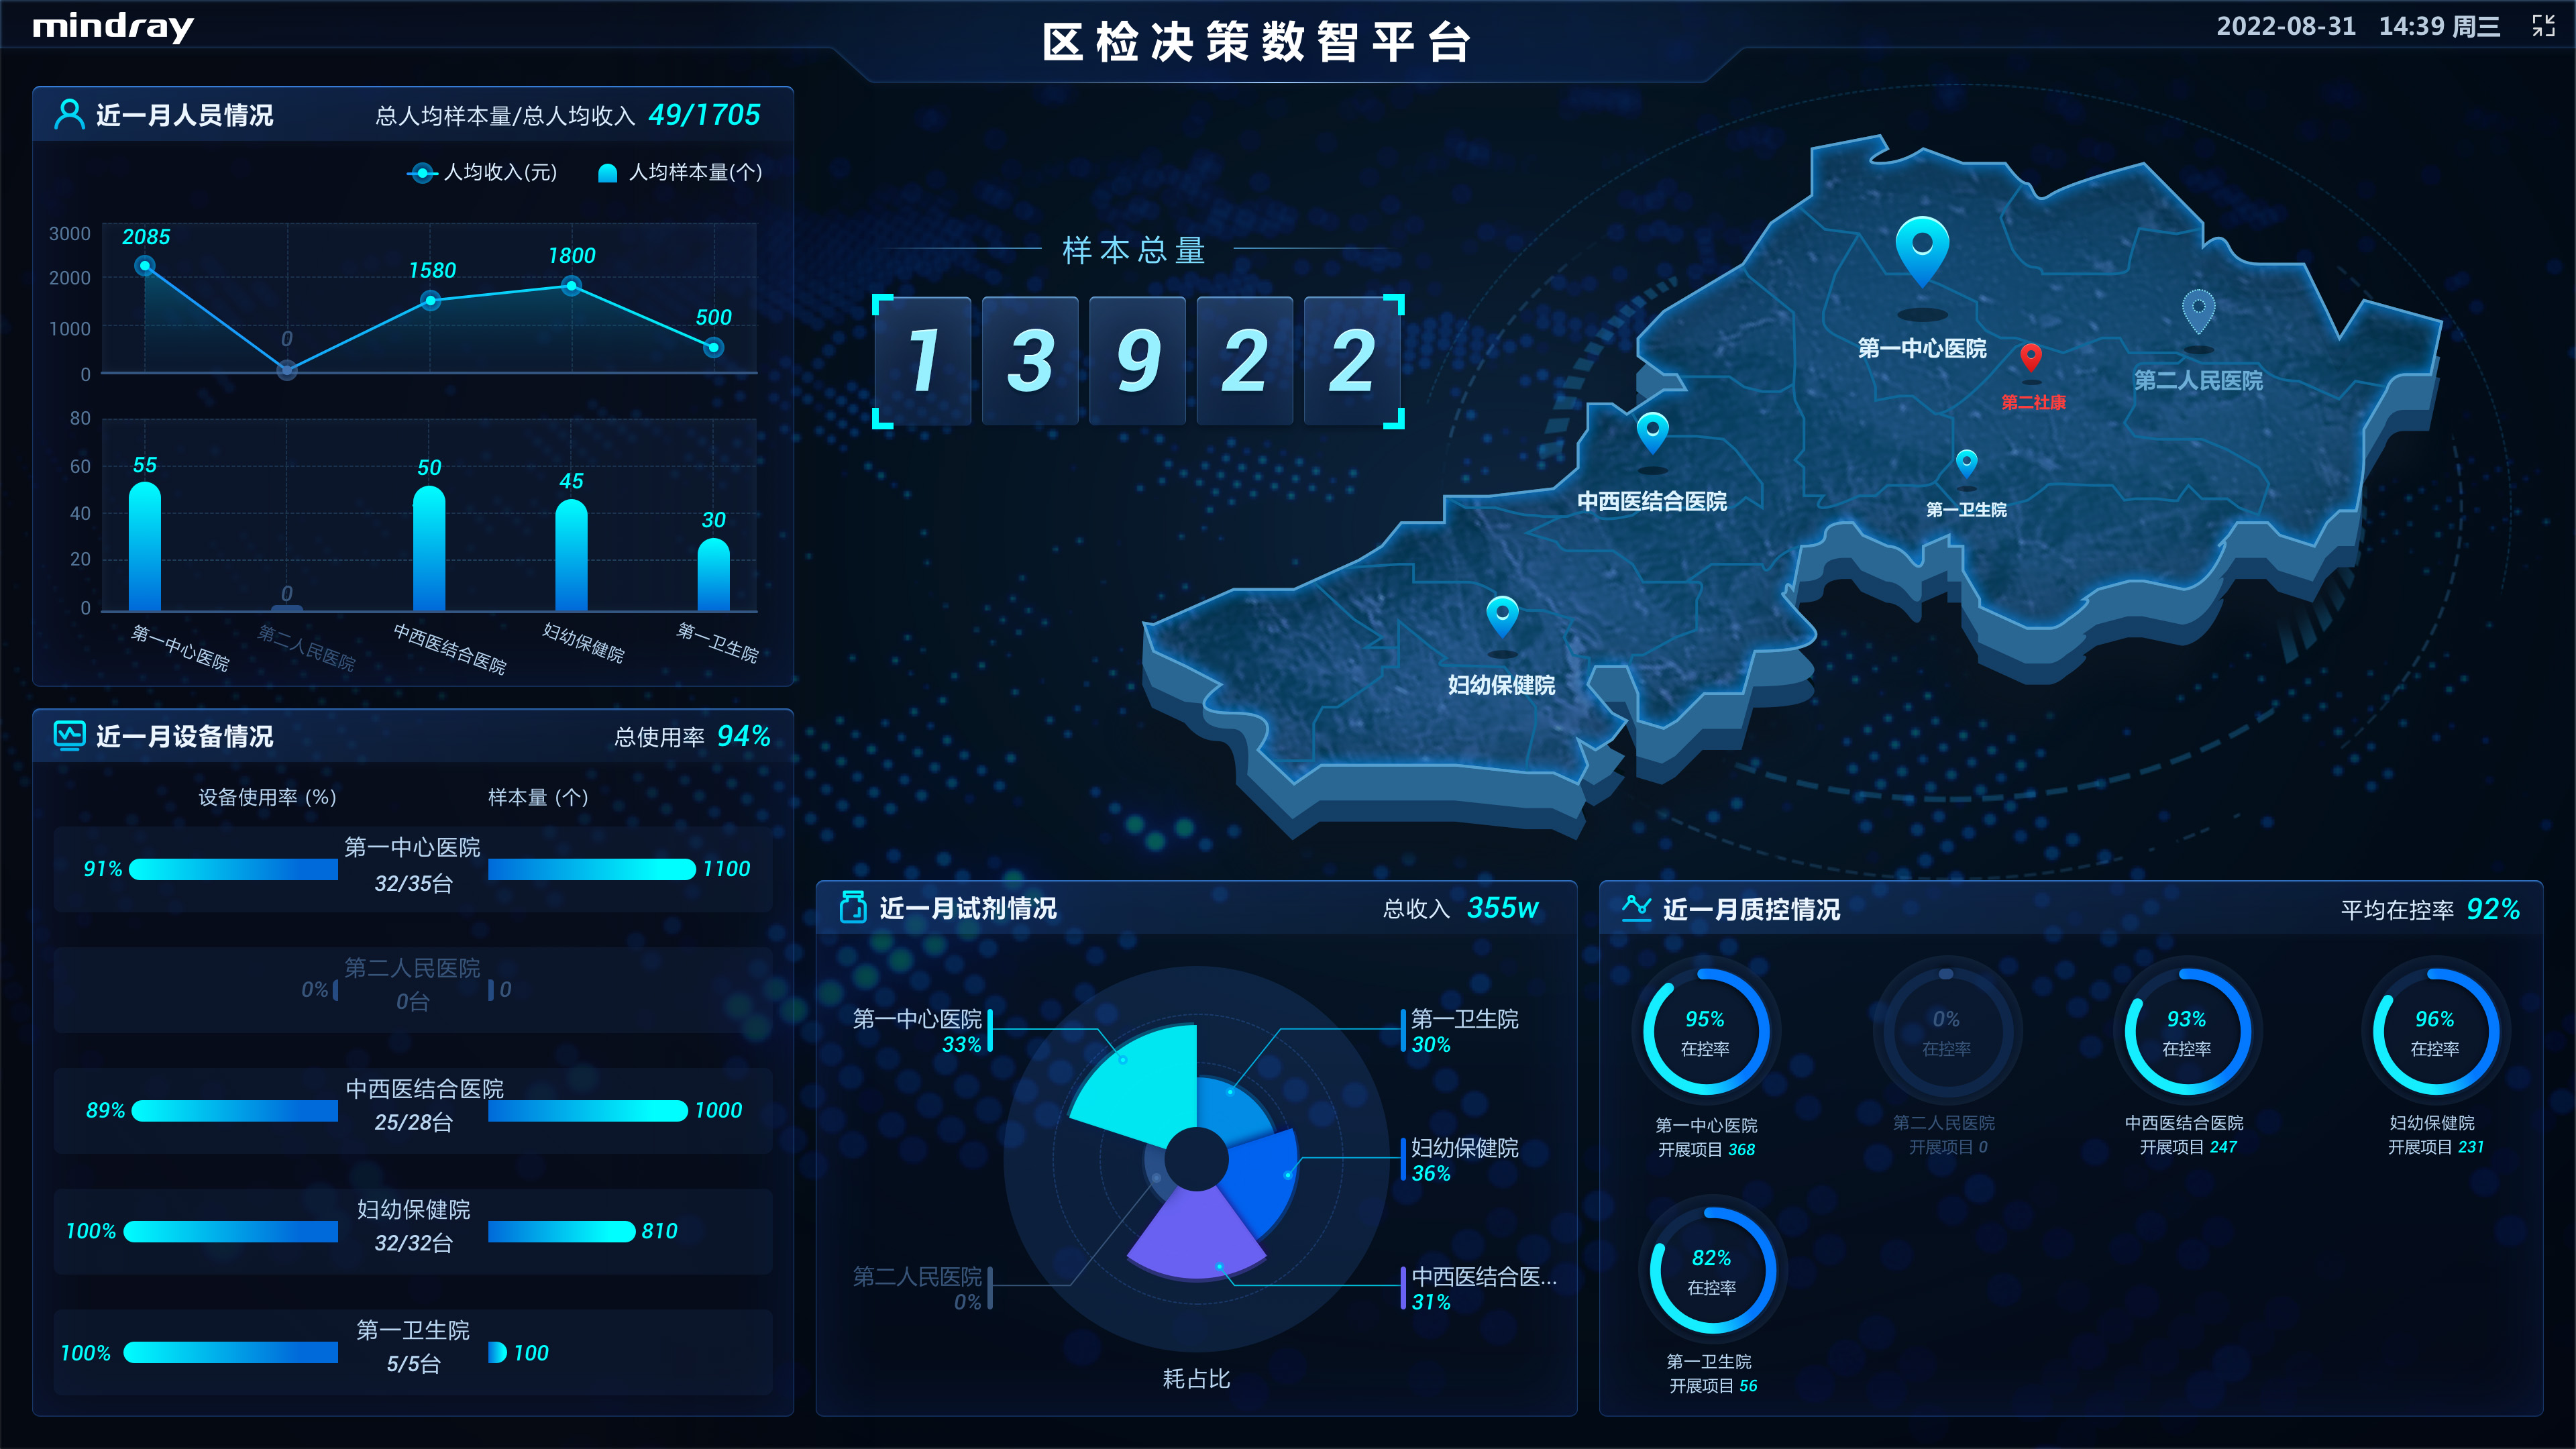This screenshot has width=2576, height=1449.
Task: Click the mindray logo
Action: point(113,27)
